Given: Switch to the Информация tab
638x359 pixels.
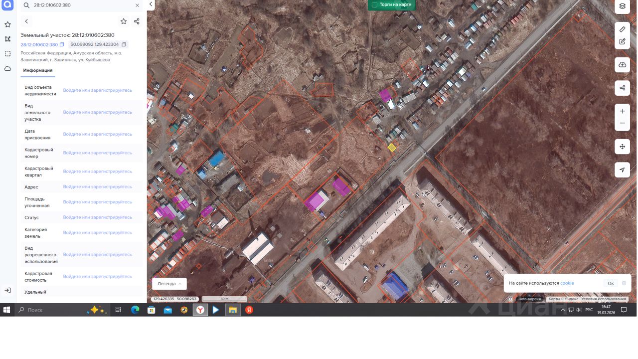Looking at the screenshot, I should (x=38, y=70).
